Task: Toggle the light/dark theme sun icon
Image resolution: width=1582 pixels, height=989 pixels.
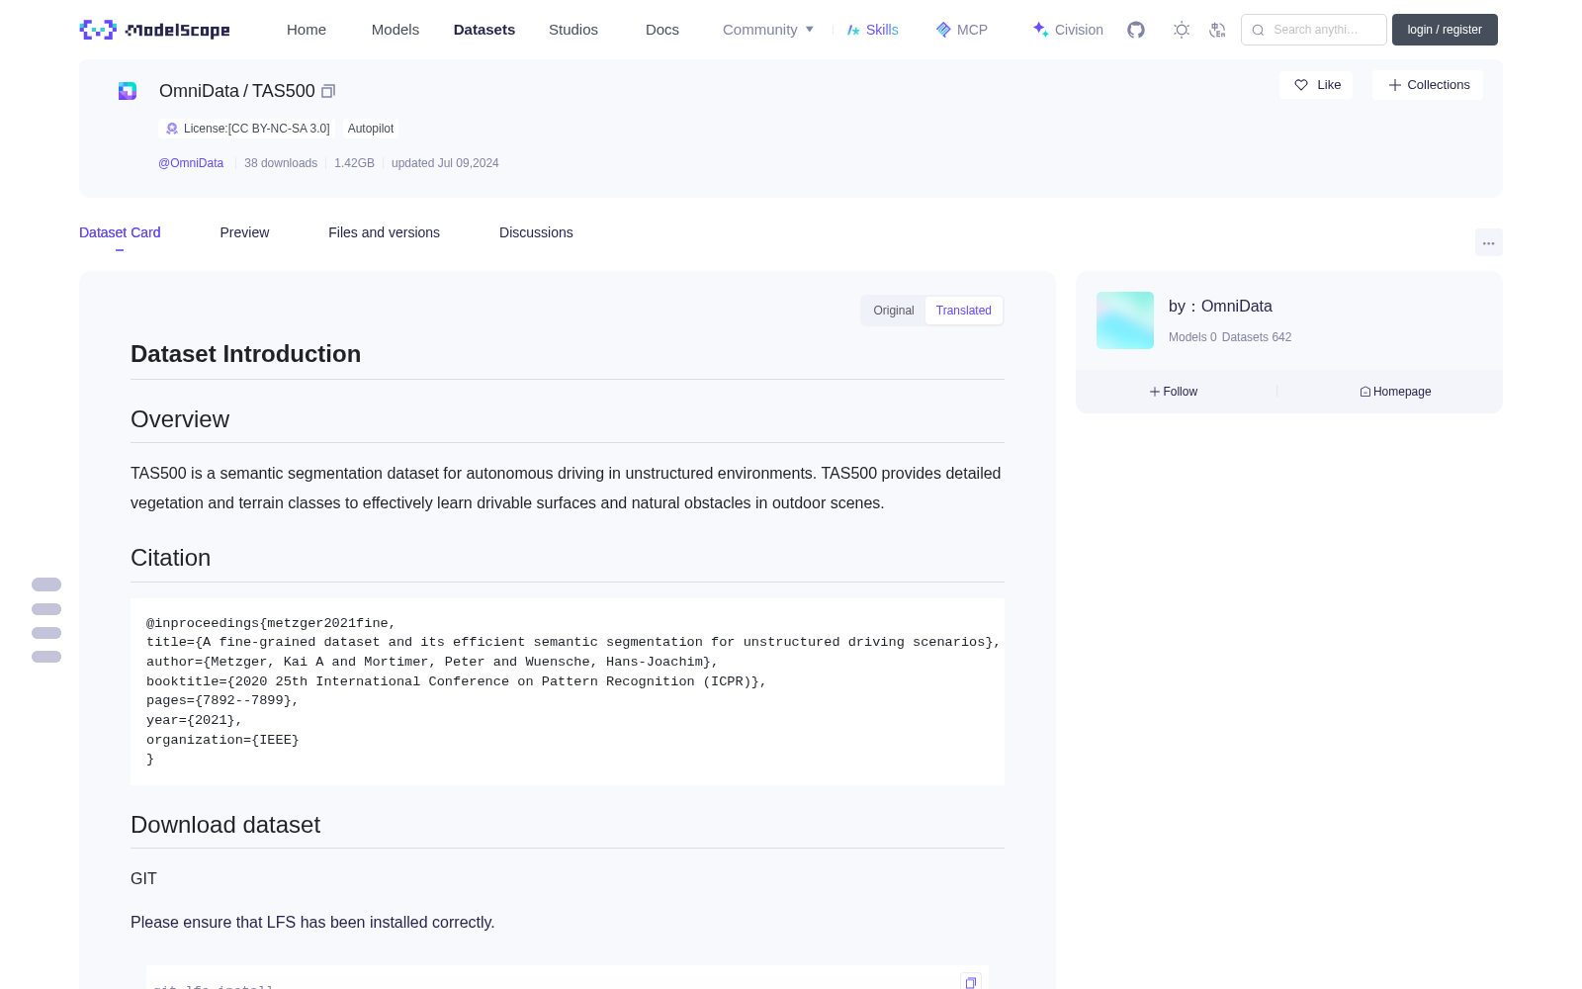Action: coord(1182,30)
